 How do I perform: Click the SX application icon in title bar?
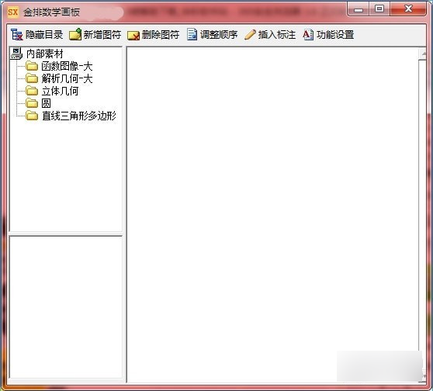tap(13, 12)
